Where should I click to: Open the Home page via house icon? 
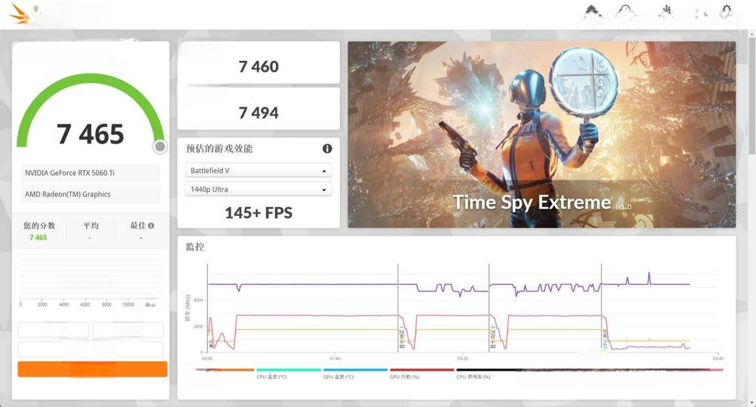pyautogui.click(x=593, y=11)
